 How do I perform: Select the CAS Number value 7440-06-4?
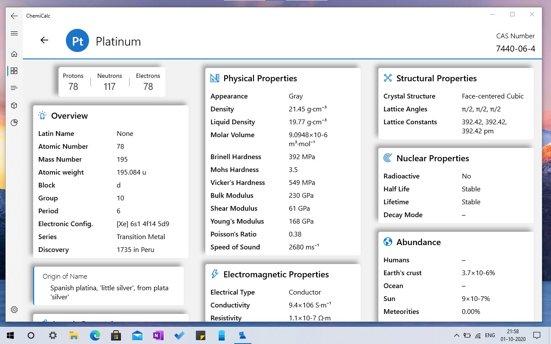(x=516, y=49)
